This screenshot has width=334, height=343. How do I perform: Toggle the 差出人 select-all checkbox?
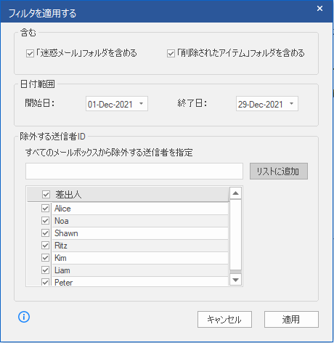tap(46, 194)
